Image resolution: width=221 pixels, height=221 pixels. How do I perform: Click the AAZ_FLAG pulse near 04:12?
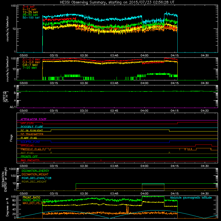(x=169, y=153)
